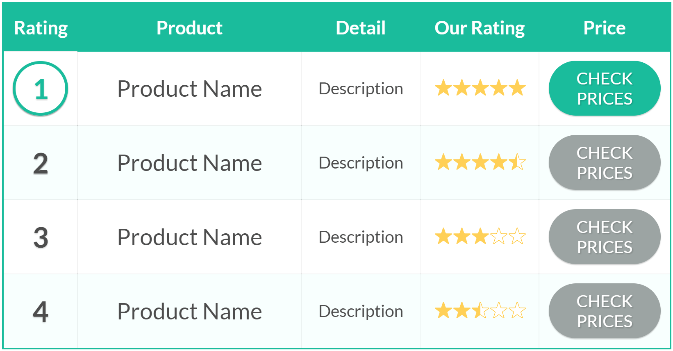Image resolution: width=673 pixels, height=351 pixels.
Task: Click the five-star rating in row 1
Action: pos(480,88)
